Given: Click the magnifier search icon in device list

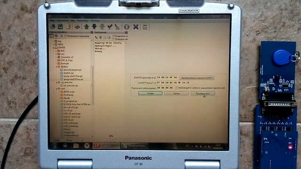Looking at the screenshot, I should click(56, 36).
